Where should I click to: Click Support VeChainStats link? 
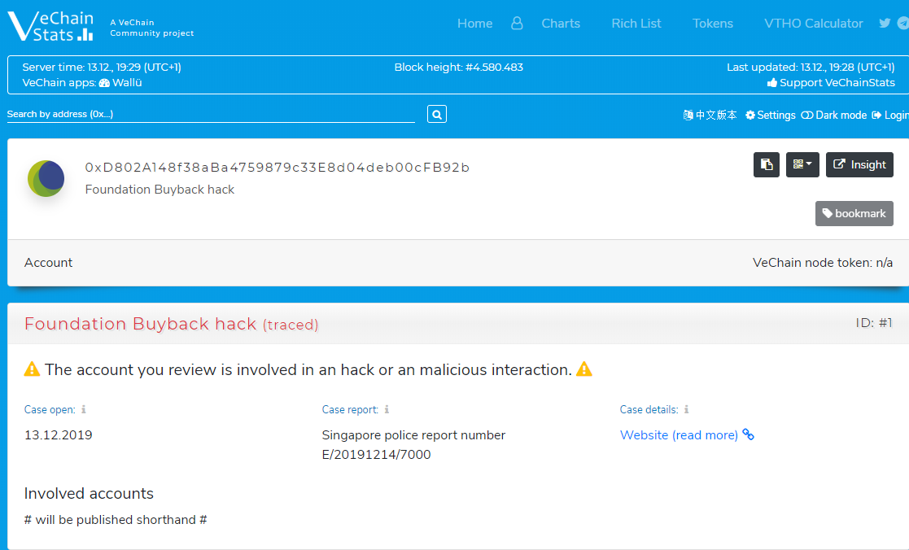click(x=831, y=82)
